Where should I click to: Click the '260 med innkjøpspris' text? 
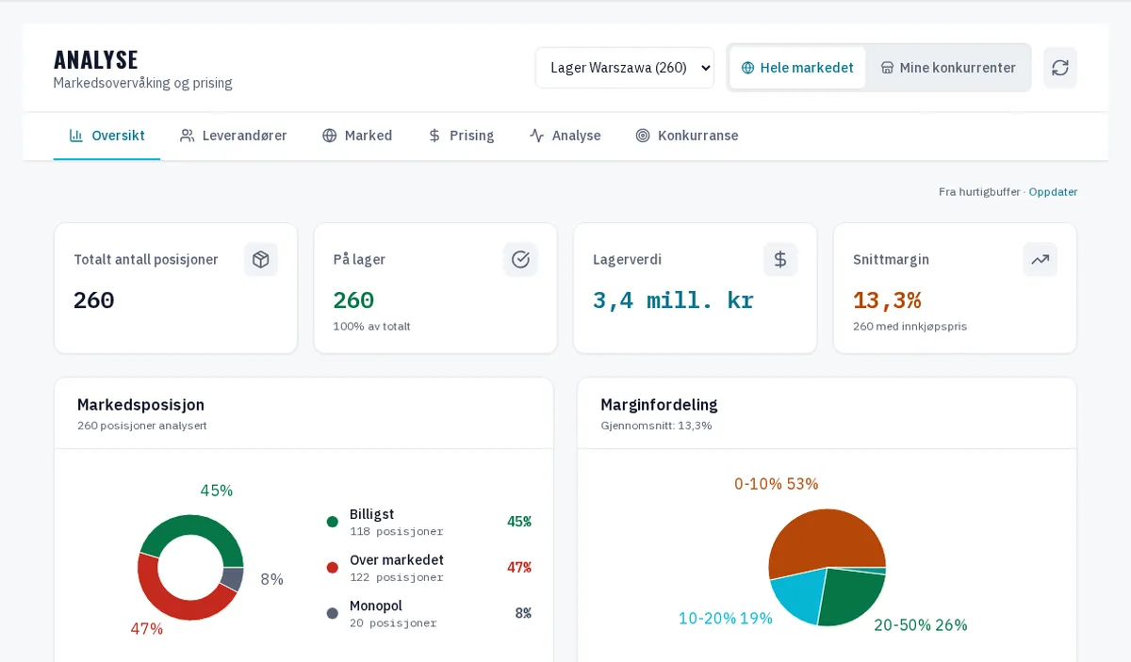pos(910,327)
